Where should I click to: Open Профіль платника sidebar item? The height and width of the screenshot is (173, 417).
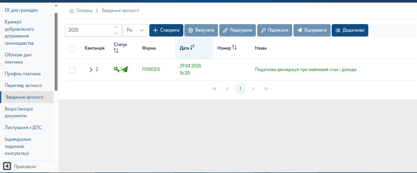(23, 74)
